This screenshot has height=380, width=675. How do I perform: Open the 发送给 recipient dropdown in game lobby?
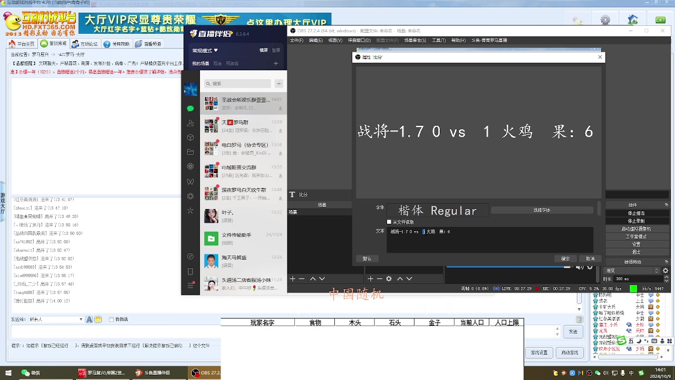56,319
